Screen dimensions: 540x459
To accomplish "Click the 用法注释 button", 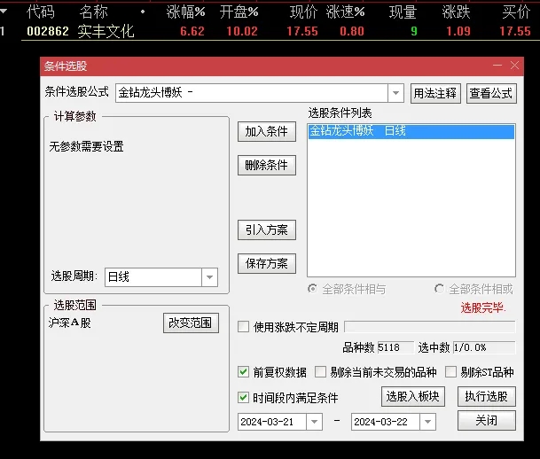I will (x=435, y=93).
